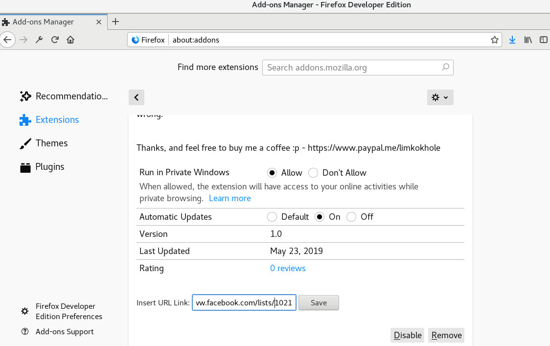Screen dimensions: 550x346
Task: Go to the Firefox home page
Action: coord(70,40)
